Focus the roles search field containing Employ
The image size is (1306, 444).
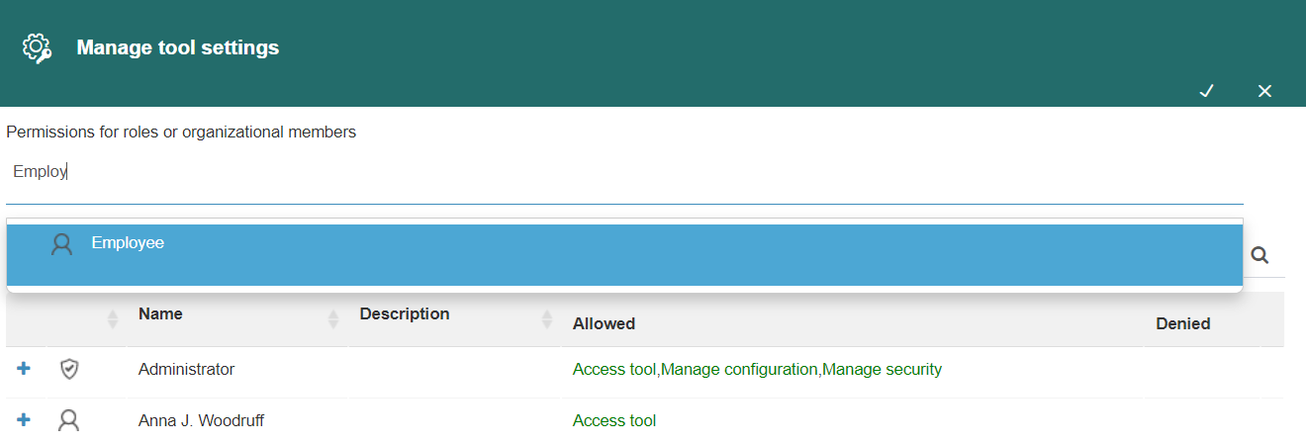coord(624,172)
